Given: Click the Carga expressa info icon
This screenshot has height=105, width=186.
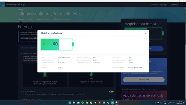Looking at the screenshot, I should (x=22, y=92).
